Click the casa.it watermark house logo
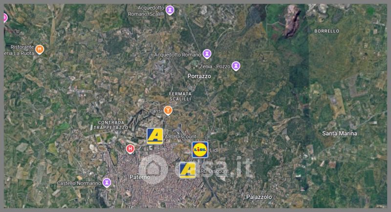Image resolution: width=391 pixels, height=212 pixels. [153, 169]
